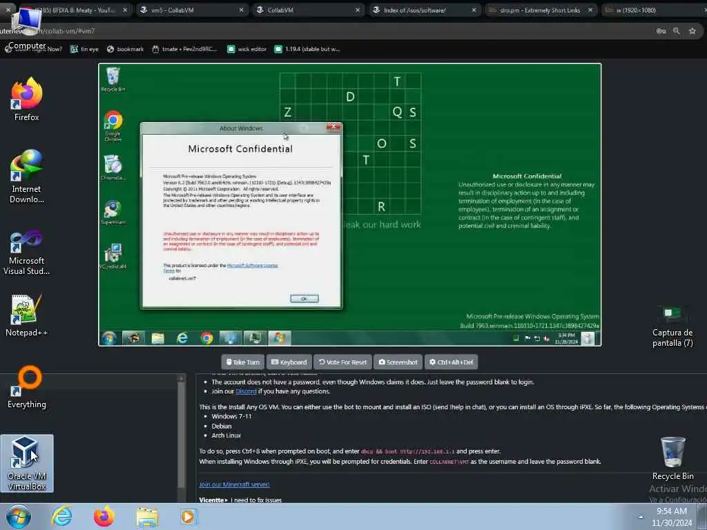Open the Firefox desktop shortcut
The height and width of the screenshot is (530, 707).
click(x=27, y=99)
